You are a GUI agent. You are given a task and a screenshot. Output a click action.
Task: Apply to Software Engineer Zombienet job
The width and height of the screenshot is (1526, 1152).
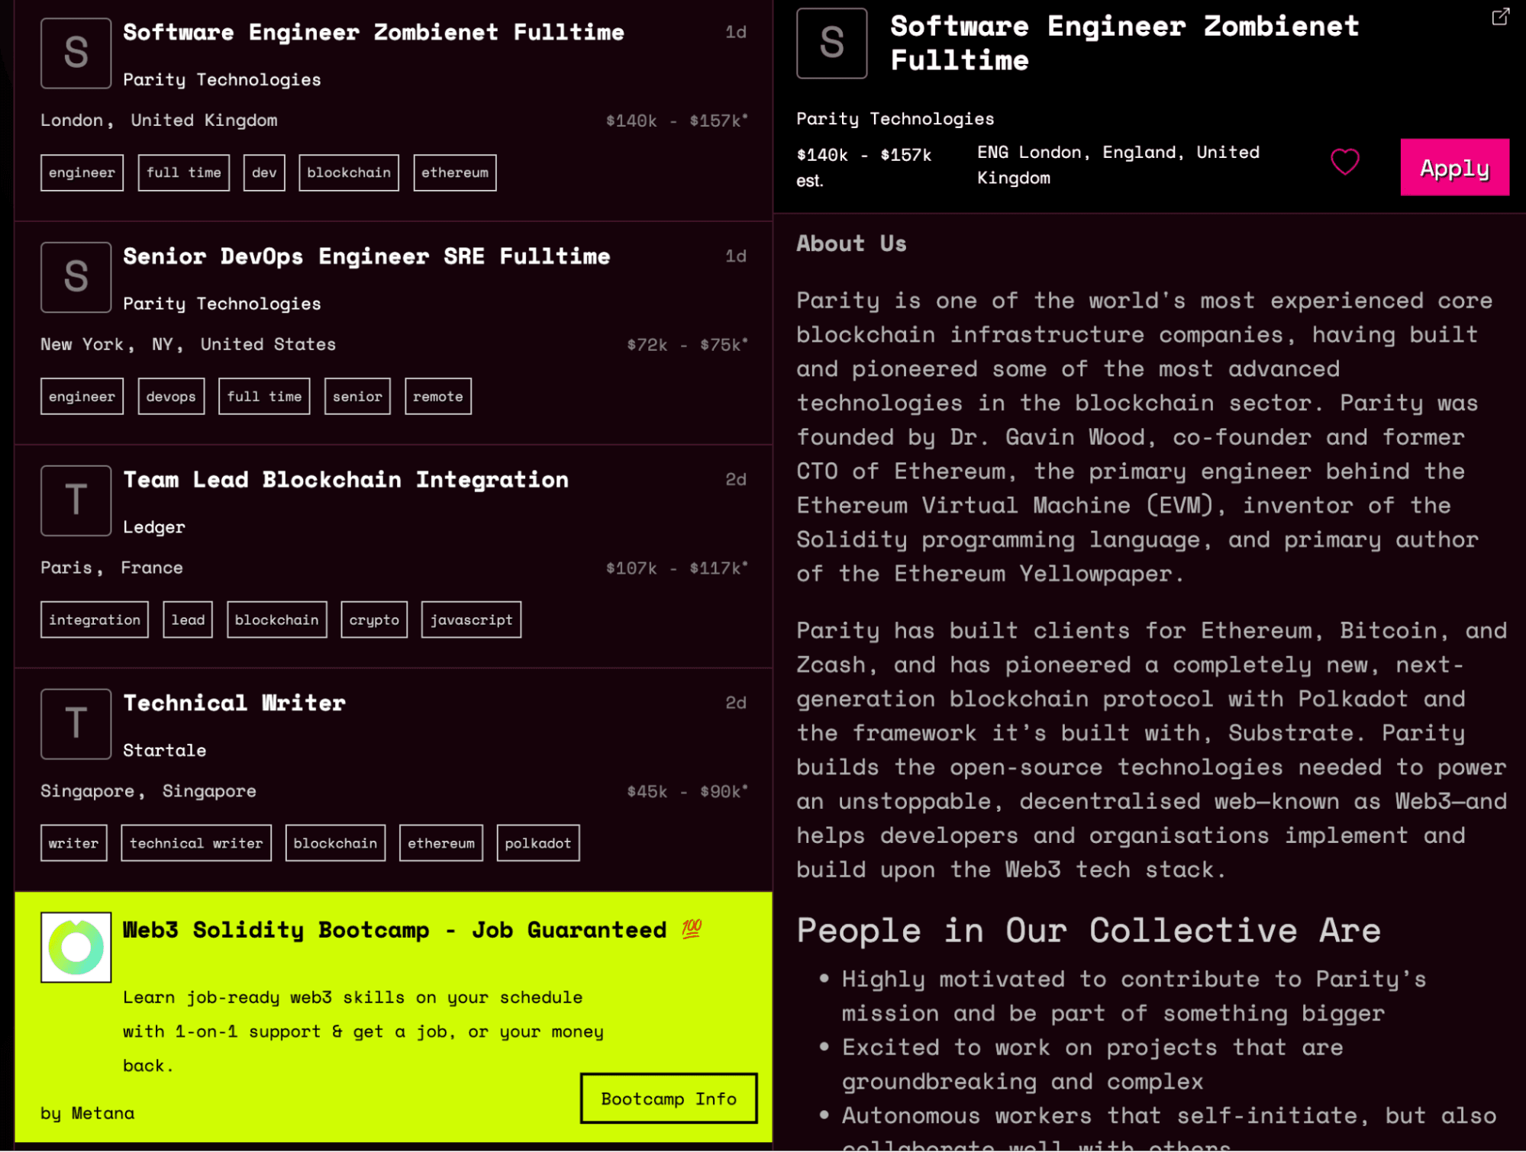click(x=1454, y=167)
